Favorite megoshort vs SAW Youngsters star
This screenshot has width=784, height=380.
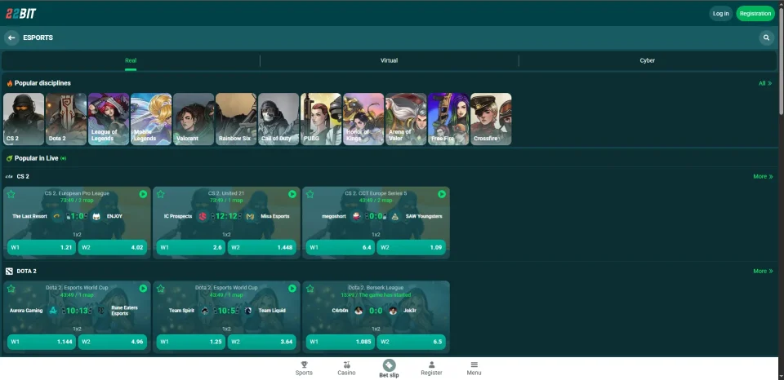pos(310,194)
